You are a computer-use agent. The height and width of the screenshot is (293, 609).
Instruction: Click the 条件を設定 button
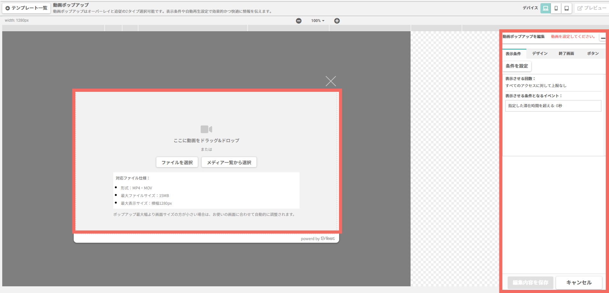pos(517,66)
